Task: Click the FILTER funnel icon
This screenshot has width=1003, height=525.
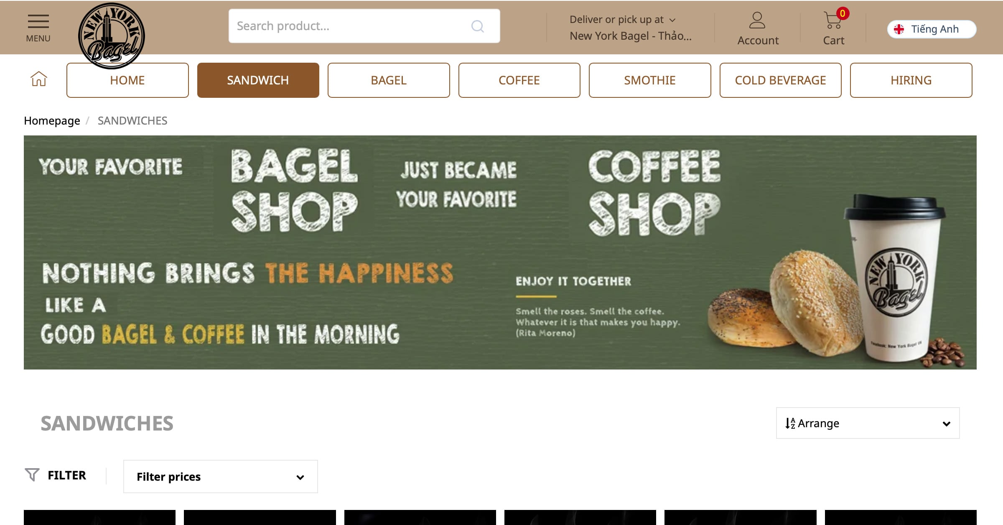Action: (32, 475)
